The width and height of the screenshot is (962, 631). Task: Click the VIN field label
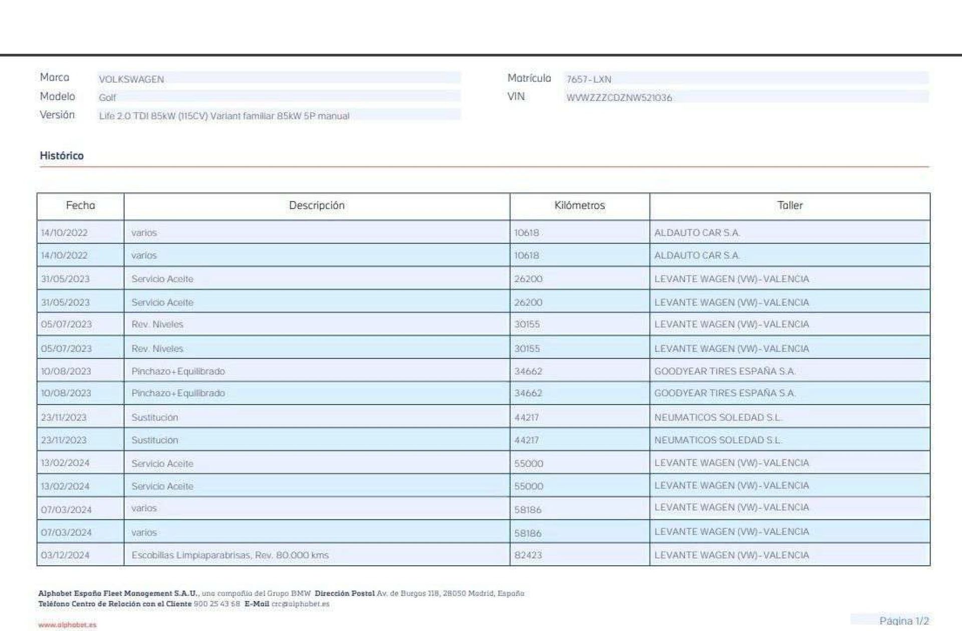pyautogui.click(x=516, y=96)
